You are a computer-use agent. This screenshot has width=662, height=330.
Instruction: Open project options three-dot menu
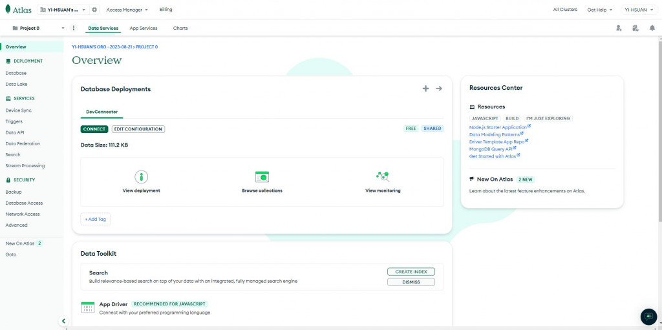click(x=74, y=28)
